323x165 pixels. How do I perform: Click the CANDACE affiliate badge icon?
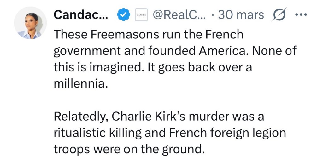[141, 15]
